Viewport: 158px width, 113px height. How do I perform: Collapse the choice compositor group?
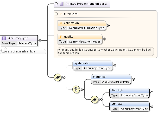pos(82,89)
